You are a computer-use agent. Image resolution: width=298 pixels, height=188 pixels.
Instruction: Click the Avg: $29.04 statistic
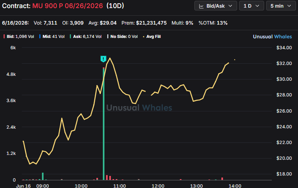[x=102, y=23]
